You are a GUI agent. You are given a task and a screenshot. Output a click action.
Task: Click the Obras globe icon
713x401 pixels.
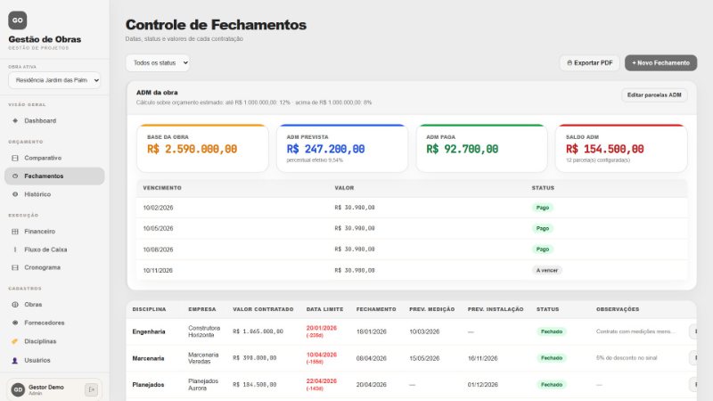coord(15,305)
